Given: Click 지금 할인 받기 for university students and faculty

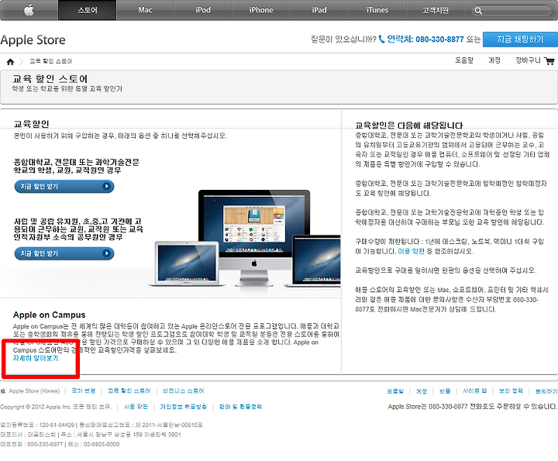Looking at the screenshot, I should 64,186.
